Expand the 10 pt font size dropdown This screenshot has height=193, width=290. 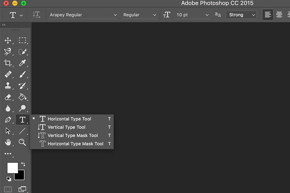coord(192,15)
